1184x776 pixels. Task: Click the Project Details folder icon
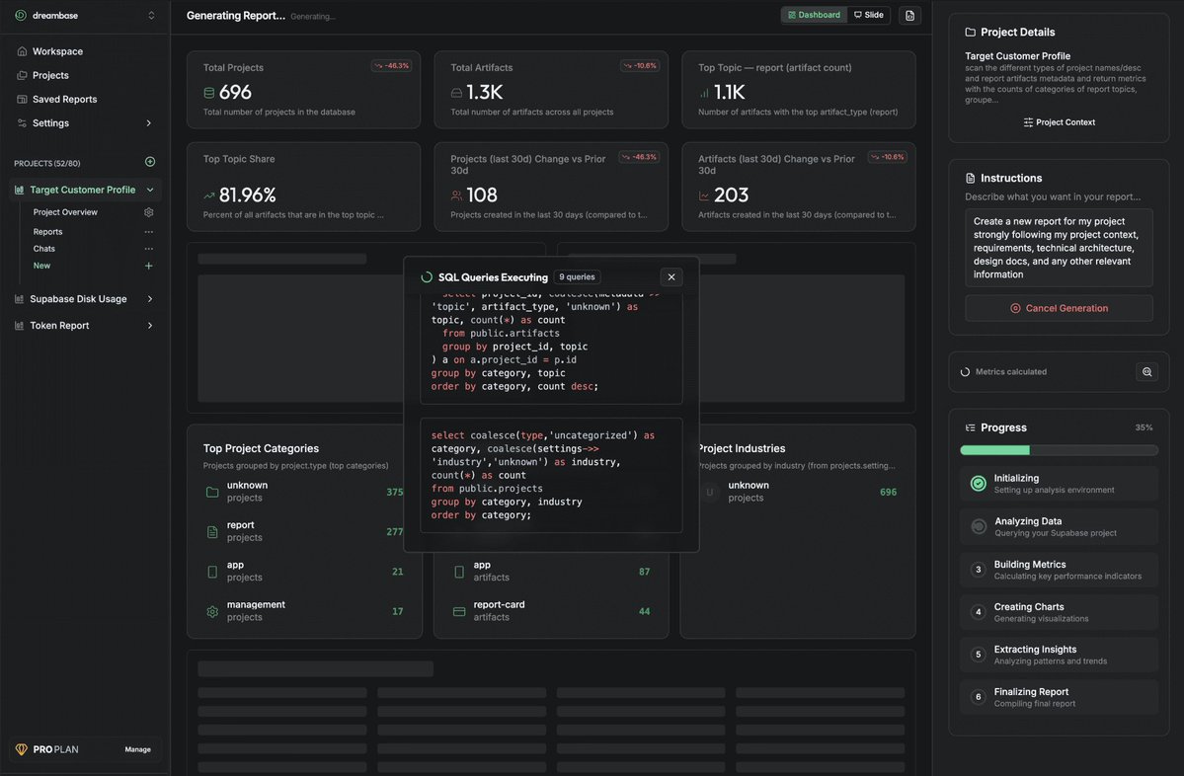point(971,33)
